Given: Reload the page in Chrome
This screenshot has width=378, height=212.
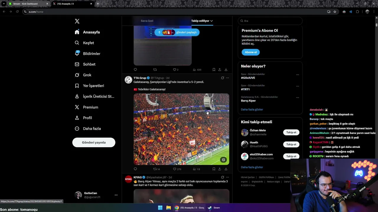Looking at the screenshot, I should point(17,12).
